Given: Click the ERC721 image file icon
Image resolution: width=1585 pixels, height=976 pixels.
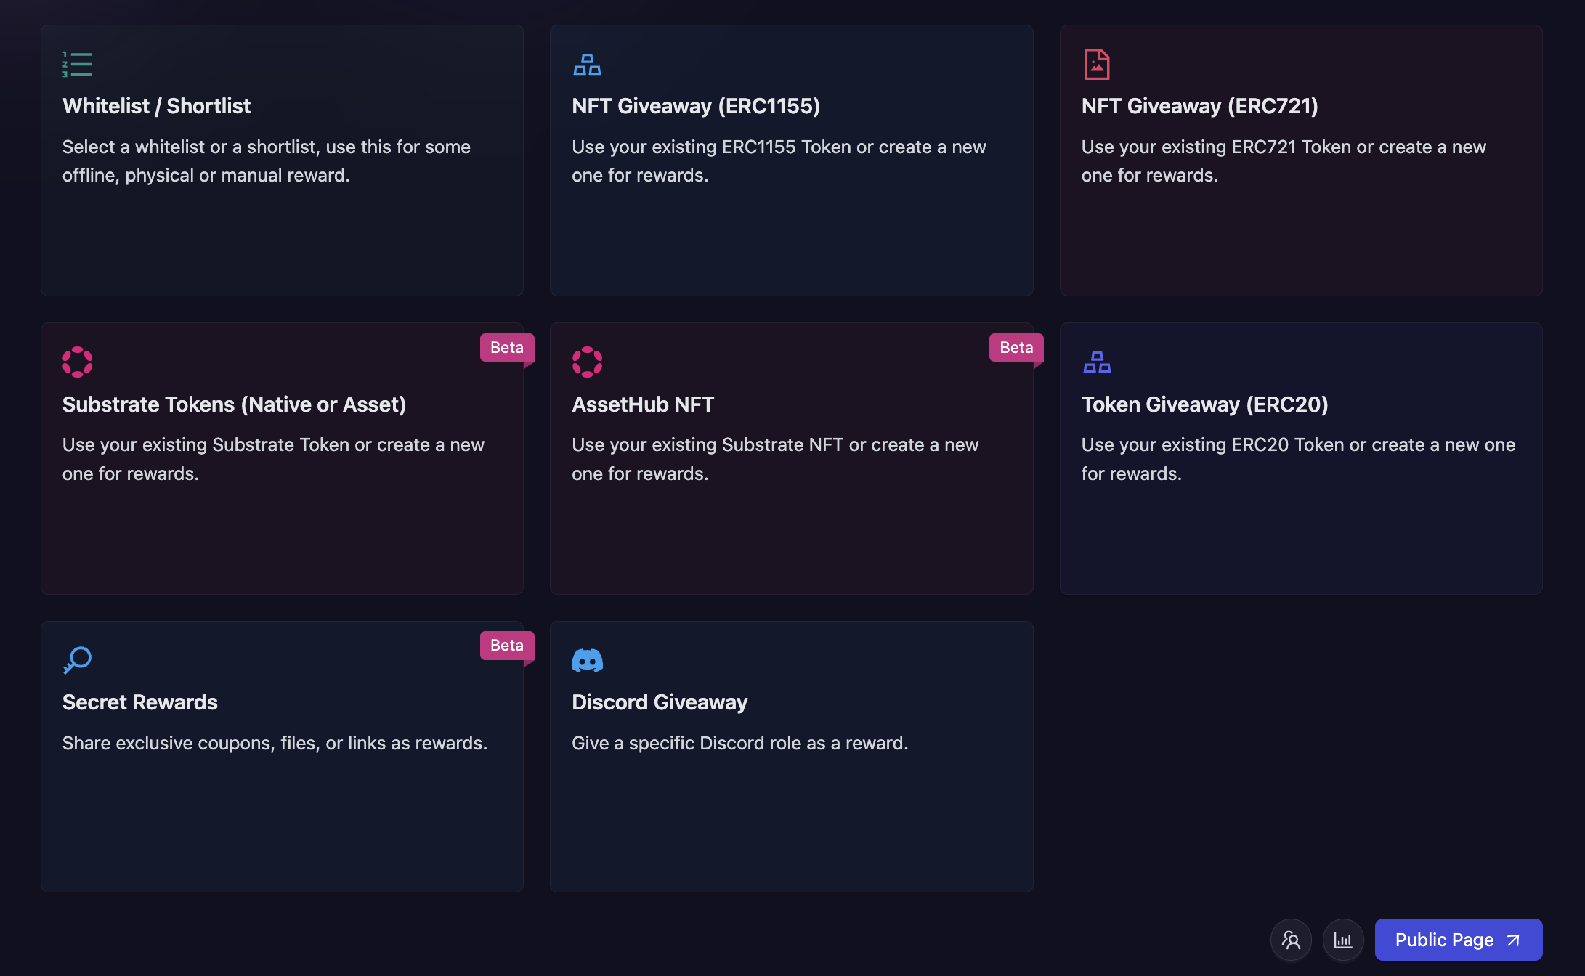Looking at the screenshot, I should 1096,65.
